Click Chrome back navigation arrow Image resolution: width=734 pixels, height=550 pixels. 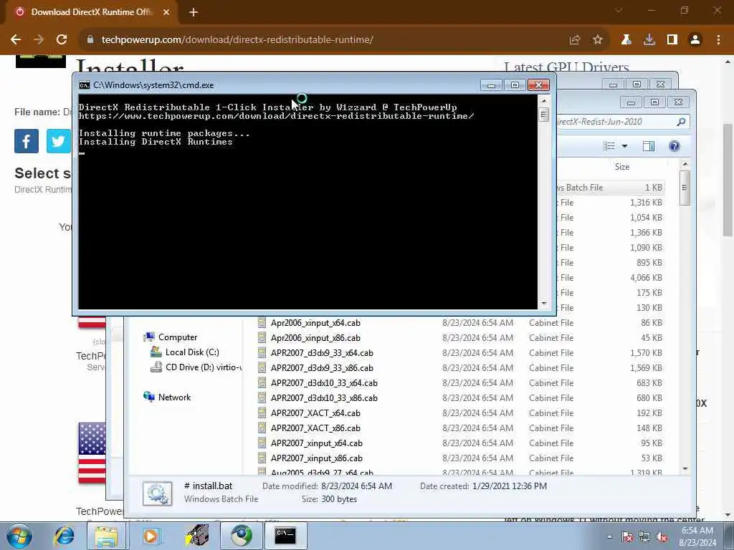coord(16,40)
